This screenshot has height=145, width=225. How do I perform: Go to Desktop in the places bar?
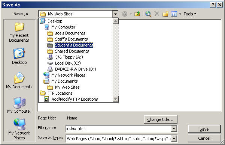tap(19, 56)
